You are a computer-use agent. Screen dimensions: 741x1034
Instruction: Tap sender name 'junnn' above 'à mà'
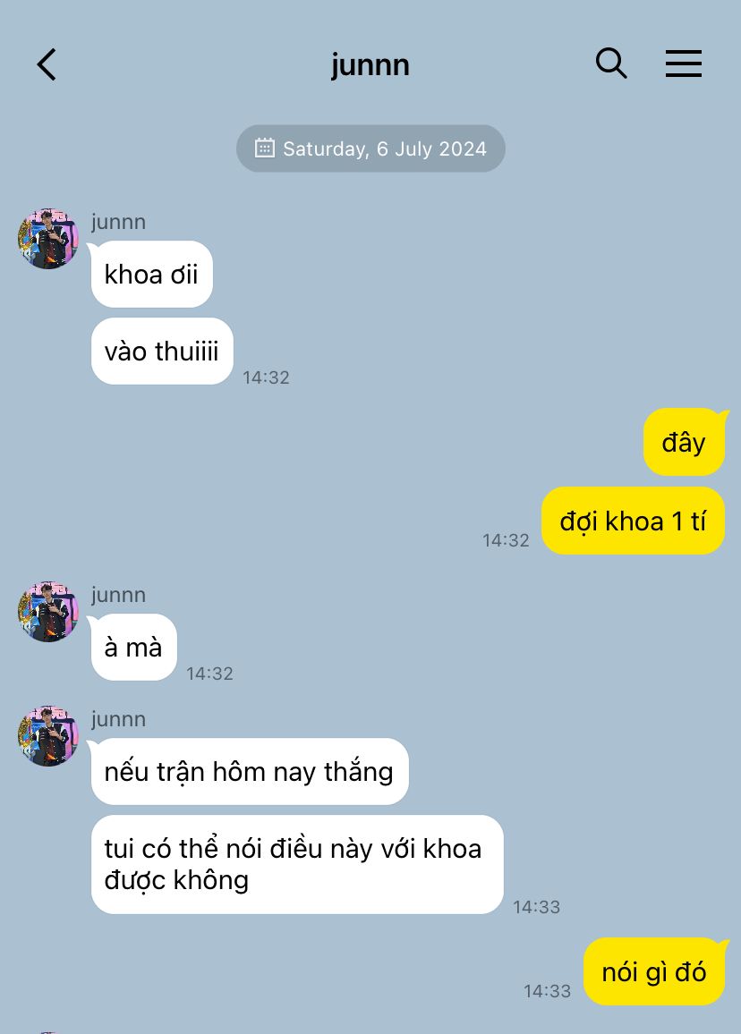[119, 595]
